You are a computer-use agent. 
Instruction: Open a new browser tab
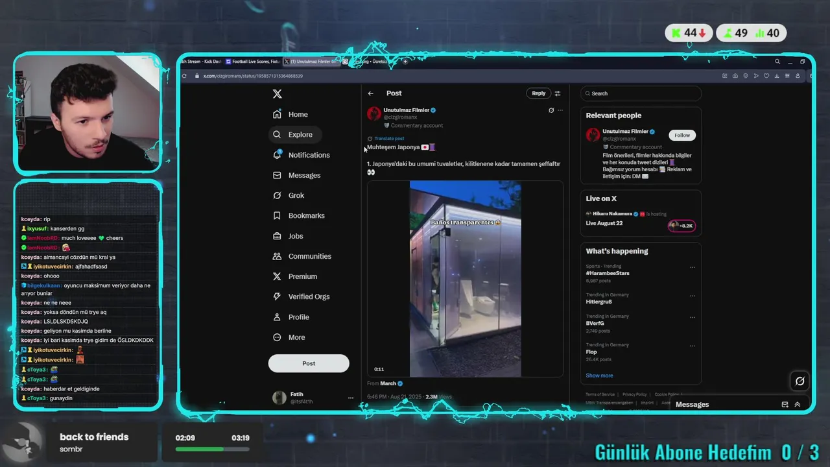405,62
